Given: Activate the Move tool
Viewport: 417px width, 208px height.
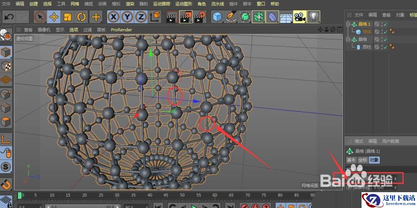Looking at the screenshot, I should (54, 17).
